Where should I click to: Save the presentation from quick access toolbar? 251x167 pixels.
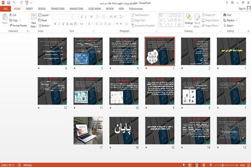(x=9, y=3)
